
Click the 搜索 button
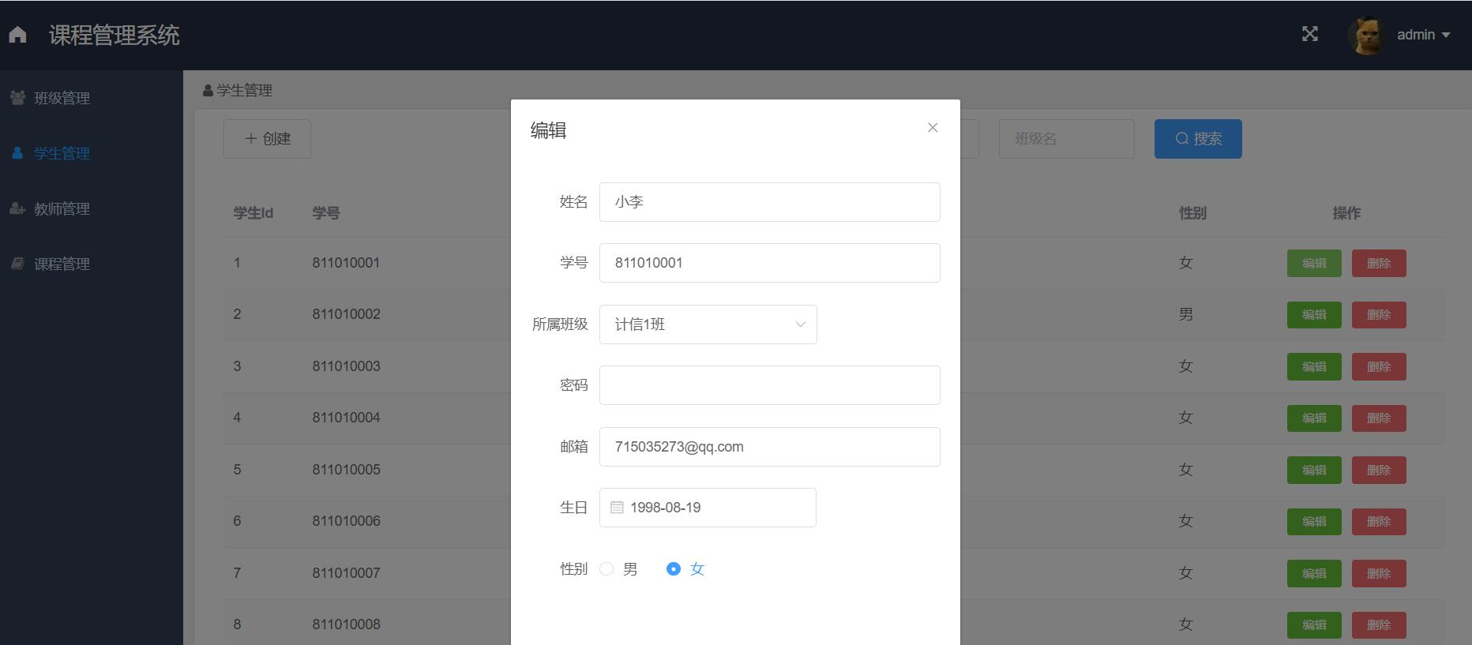tap(1198, 139)
